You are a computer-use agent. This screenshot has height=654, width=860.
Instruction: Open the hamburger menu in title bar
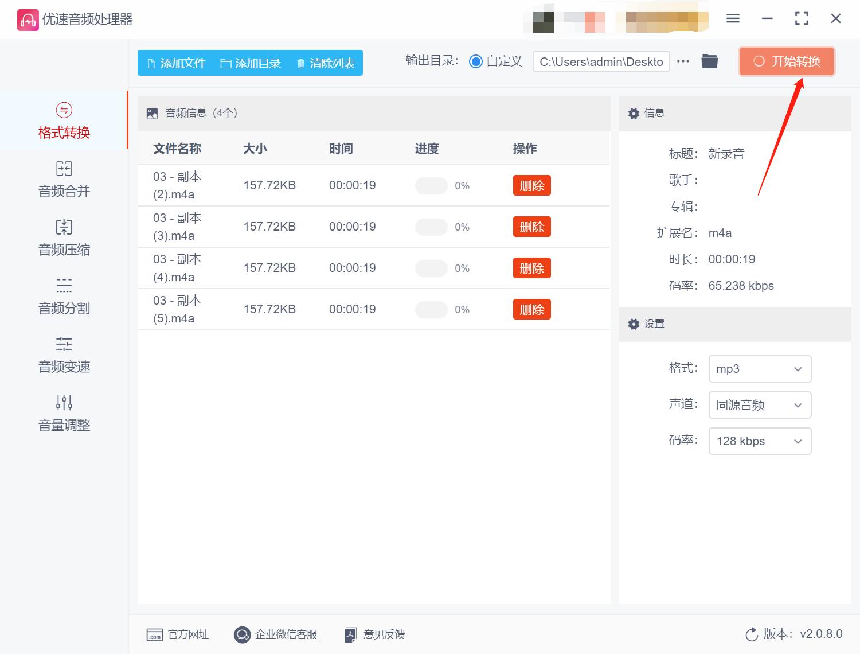pyautogui.click(x=733, y=18)
